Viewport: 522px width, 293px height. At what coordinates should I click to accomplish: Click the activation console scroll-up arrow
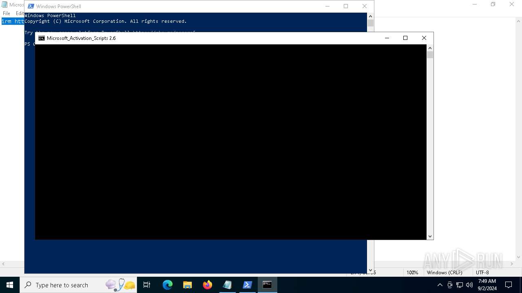[x=430, y=48]
